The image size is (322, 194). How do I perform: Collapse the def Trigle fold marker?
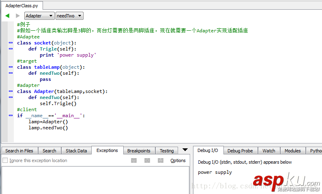(x=11, y=49)
